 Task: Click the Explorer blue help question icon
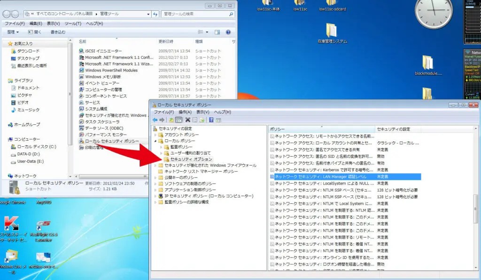tap(228, 32)
